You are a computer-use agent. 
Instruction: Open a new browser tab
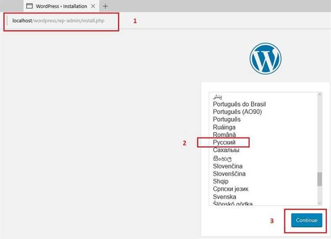point(105,6)
